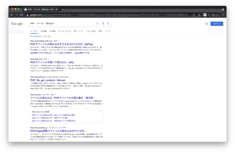The width and height of the screenshot is (235, 153).
Task: Open Chrome three-dot menu
Action: click(223, 15)
